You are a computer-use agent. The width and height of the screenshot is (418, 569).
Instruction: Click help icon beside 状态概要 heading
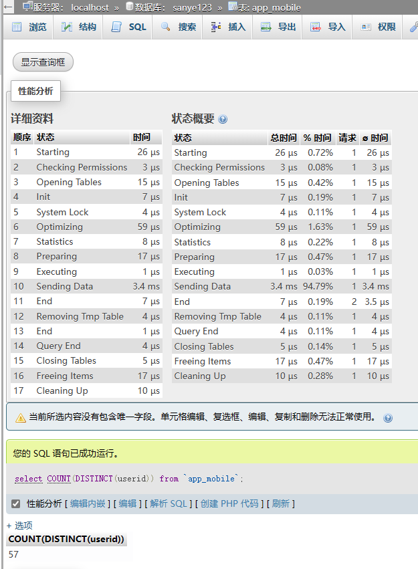(223, 120)
